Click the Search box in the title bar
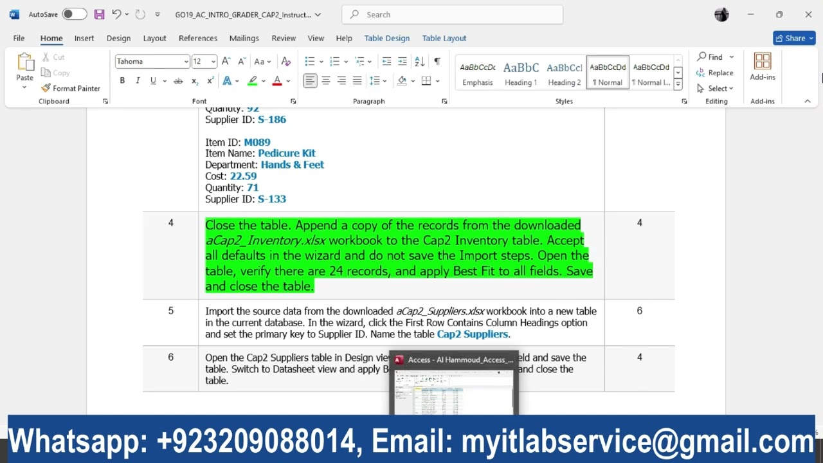823x463 pixels. [x=453, y=14]
